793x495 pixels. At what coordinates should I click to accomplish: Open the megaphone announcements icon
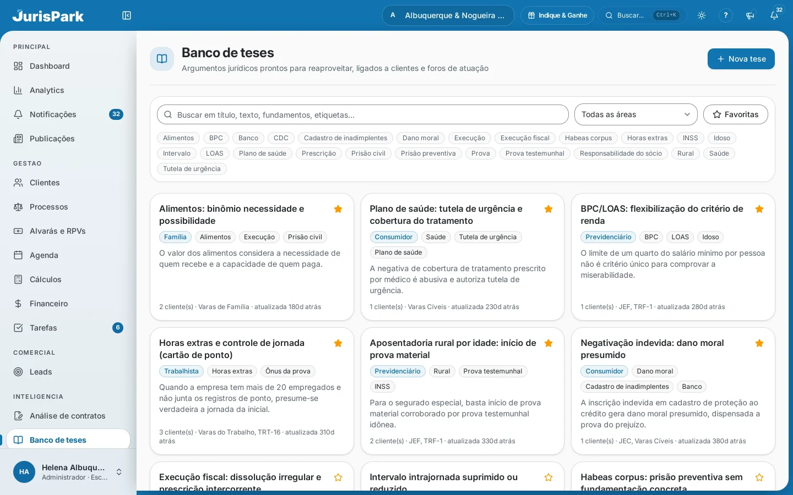(x=750, y=15)
